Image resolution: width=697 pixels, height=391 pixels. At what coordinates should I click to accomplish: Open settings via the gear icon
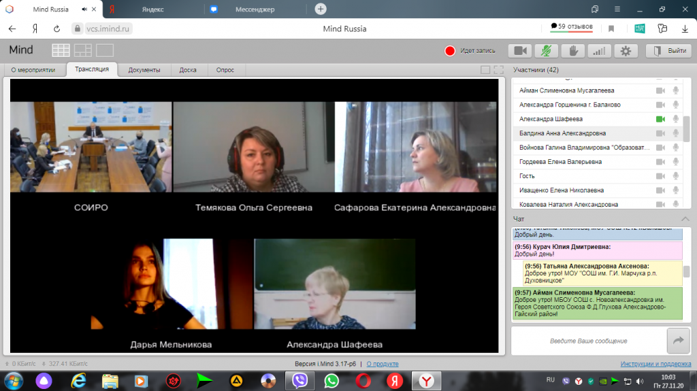tap(626, 51)
